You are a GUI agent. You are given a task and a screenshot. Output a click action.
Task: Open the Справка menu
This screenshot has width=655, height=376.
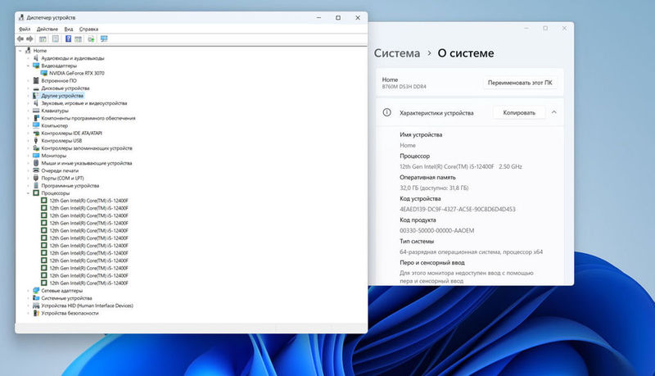pos(88,29)
